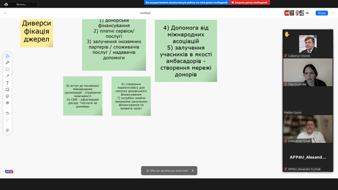Click Liubomyr Chornii video thumbnail
Image resolution: width=338 pixels, height=190 pixels.
(308, 44)
